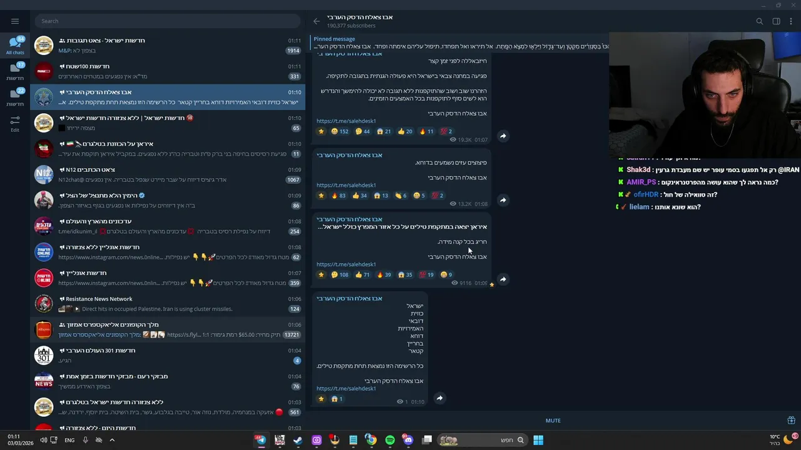Click the Edit folders icon in sidebar
This screenshot has width=801, height=450.
[15, 123]
